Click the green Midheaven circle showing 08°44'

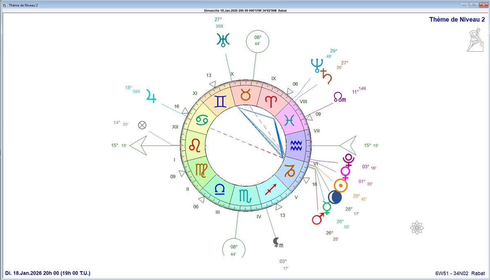258,42
